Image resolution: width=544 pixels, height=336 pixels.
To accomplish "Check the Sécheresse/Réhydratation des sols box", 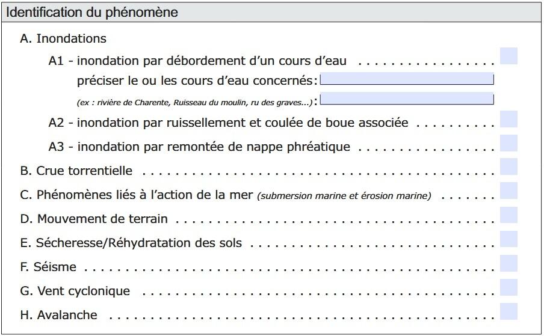I will 508,239.
